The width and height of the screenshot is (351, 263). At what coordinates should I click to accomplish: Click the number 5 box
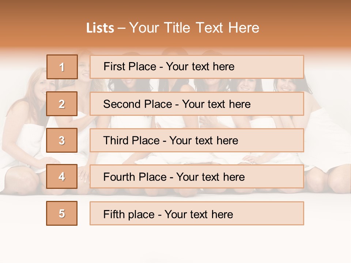point(62,213)
